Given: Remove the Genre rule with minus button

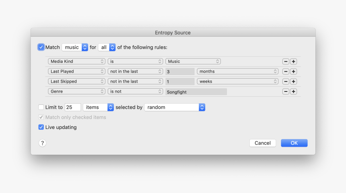Looking at the screenshot, I should click(286, 91).
